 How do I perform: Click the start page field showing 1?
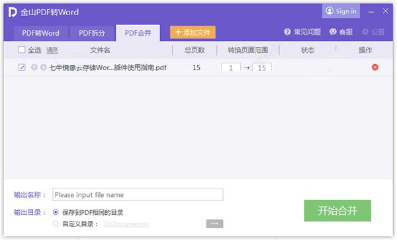pyautogui.click(x=231, y=67)
